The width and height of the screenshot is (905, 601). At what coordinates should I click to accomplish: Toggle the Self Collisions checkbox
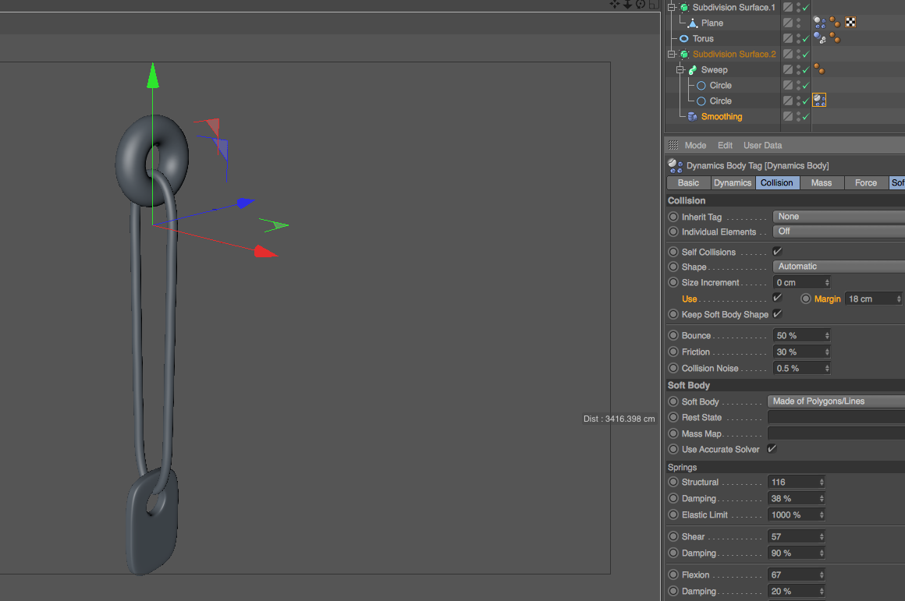coord(777,251)
